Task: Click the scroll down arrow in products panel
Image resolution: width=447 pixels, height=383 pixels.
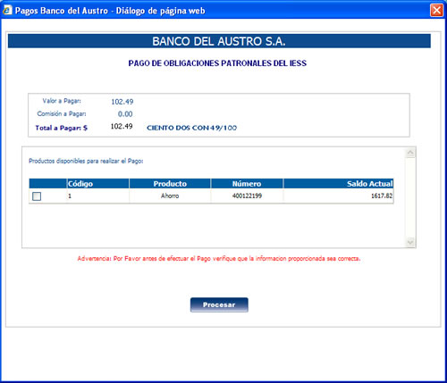Action: [410, 242]
